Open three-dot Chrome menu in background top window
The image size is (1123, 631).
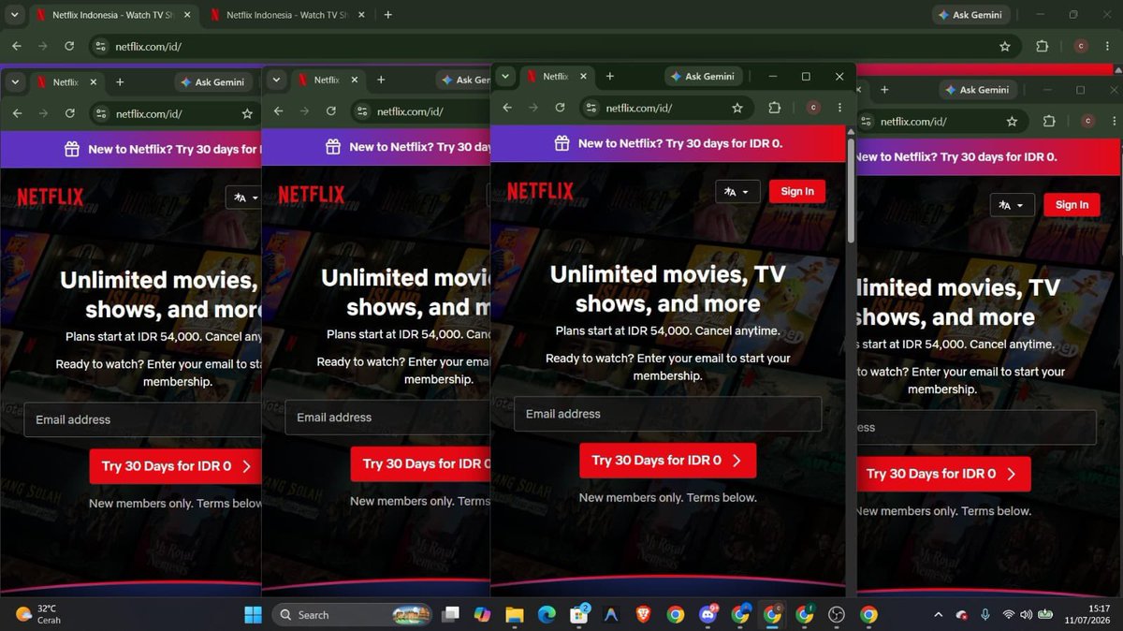(1108, 46)
